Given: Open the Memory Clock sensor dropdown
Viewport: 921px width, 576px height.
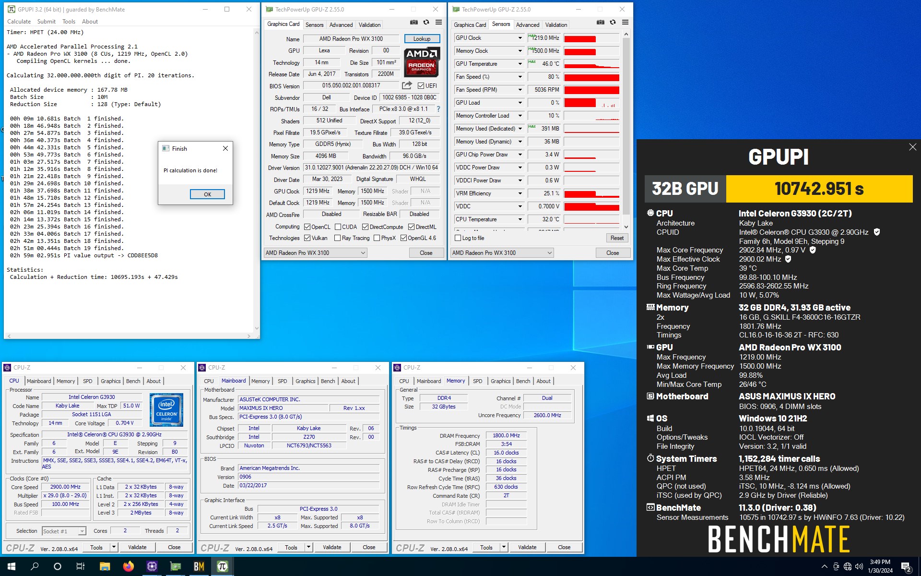Looking at the screenshot, I should 520,51.
